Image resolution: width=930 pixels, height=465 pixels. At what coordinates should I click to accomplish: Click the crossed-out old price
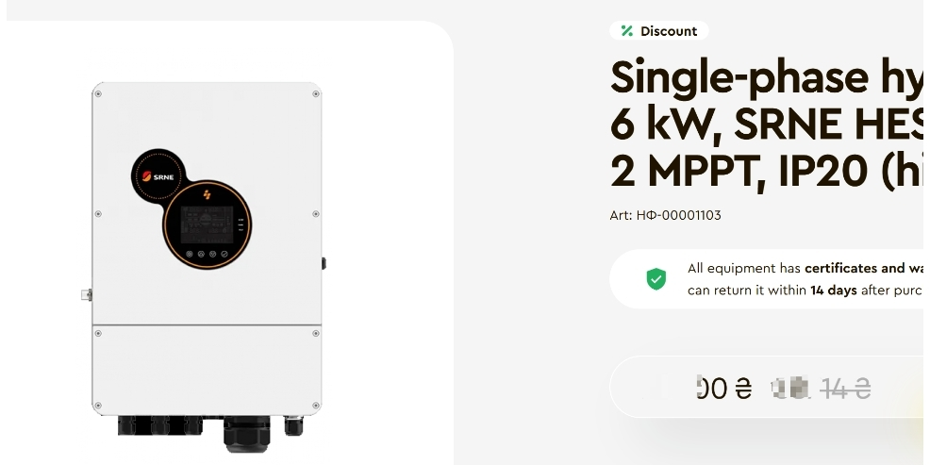822,390
